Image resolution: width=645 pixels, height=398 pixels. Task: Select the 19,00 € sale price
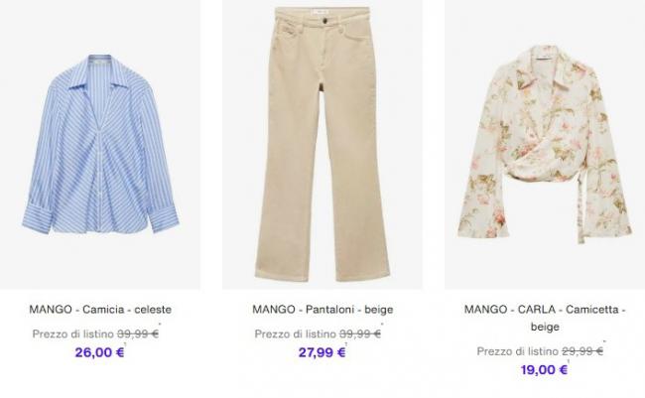(x=544, y=370)
